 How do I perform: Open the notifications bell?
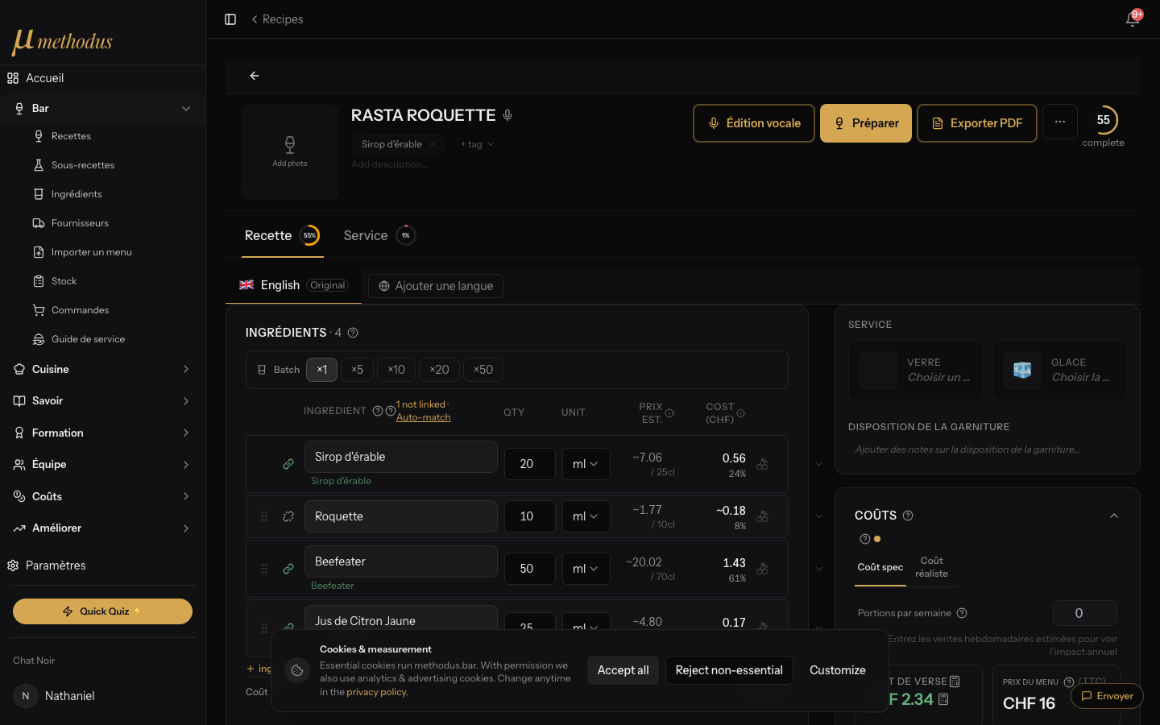[x=1133, y=19]
